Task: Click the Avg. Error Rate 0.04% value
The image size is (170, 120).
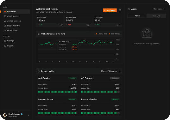Action: [x=70, y=21]
